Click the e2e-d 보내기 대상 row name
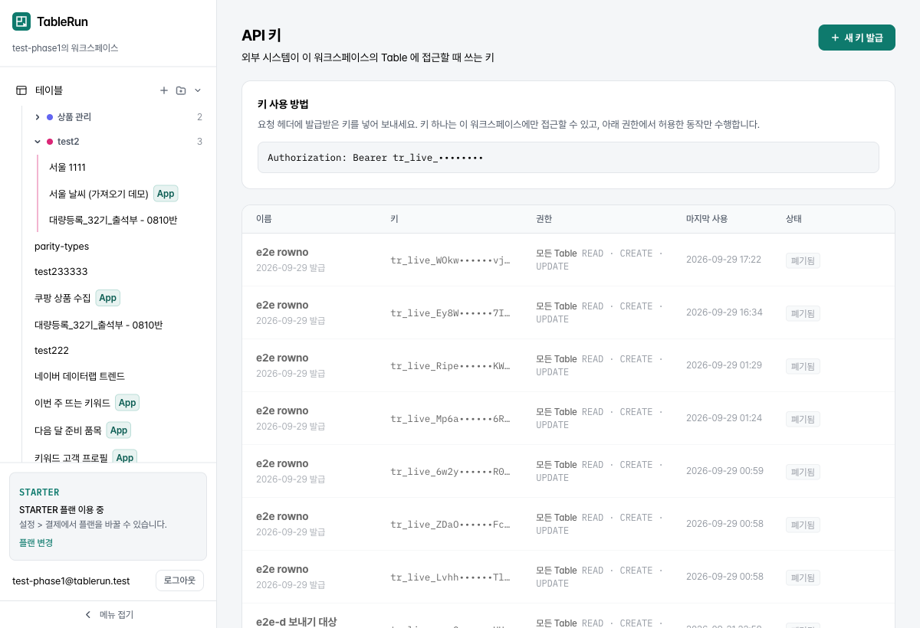 296,622
